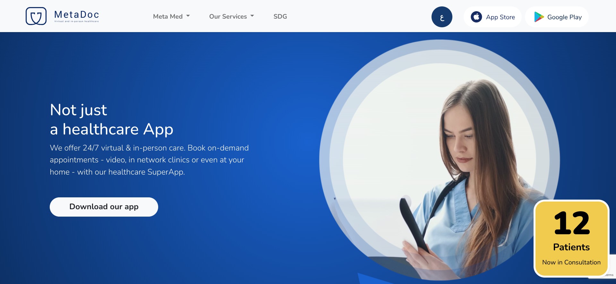Expand the Meta Med dropdown caret
The height and width of the screenshot is (284, 616).
pos(188,16)
